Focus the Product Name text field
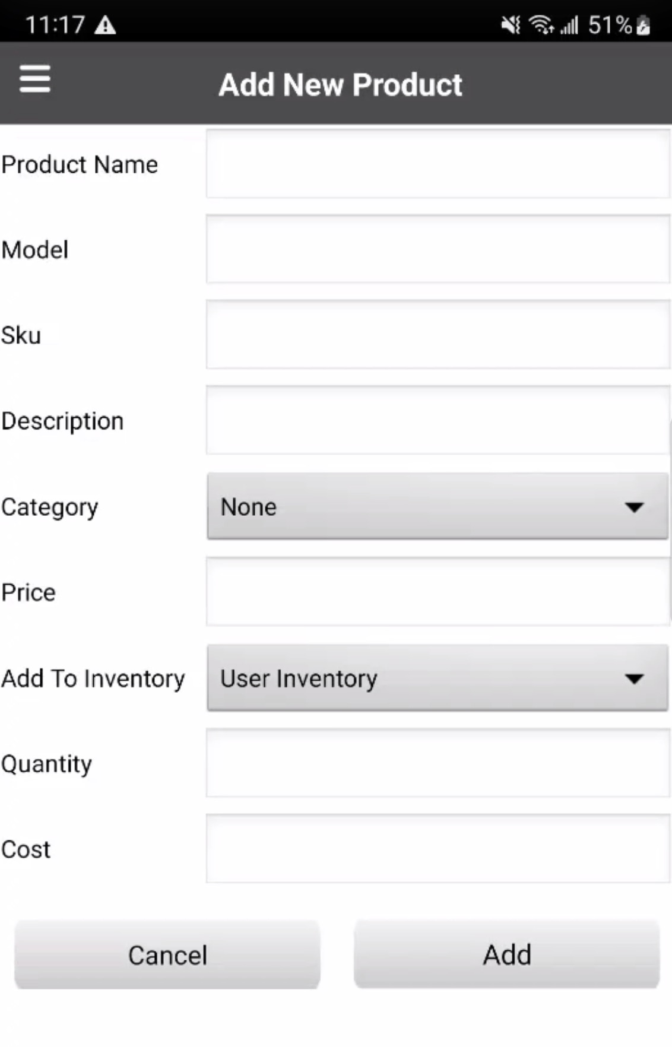This screenshot has width=672, height=1047. pos(438,164)
